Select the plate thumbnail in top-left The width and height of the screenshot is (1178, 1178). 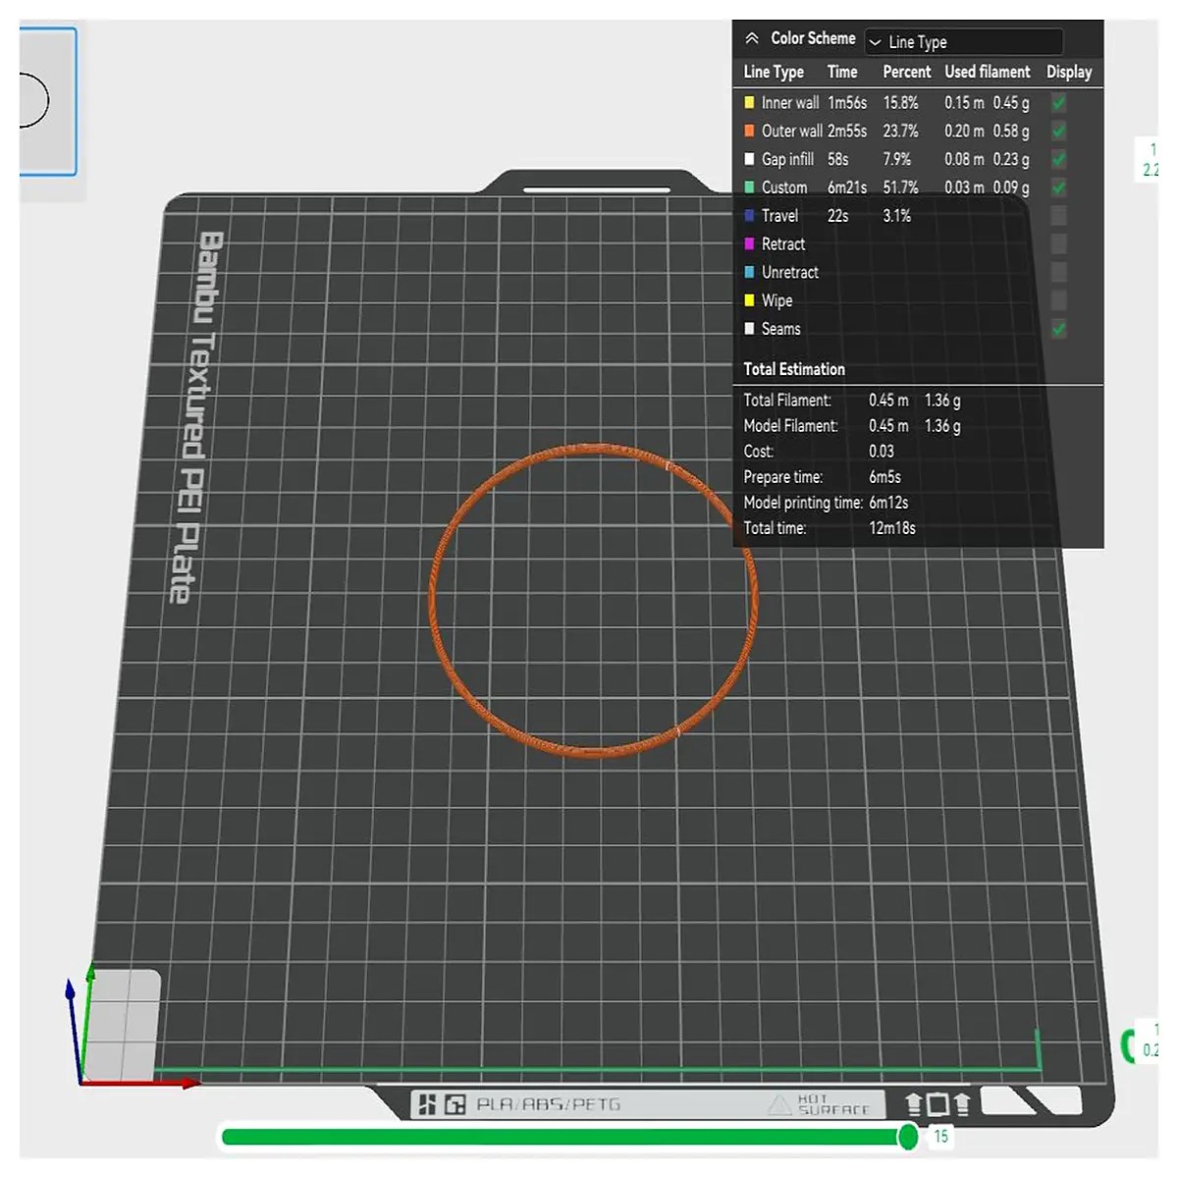tap(47, 102)
